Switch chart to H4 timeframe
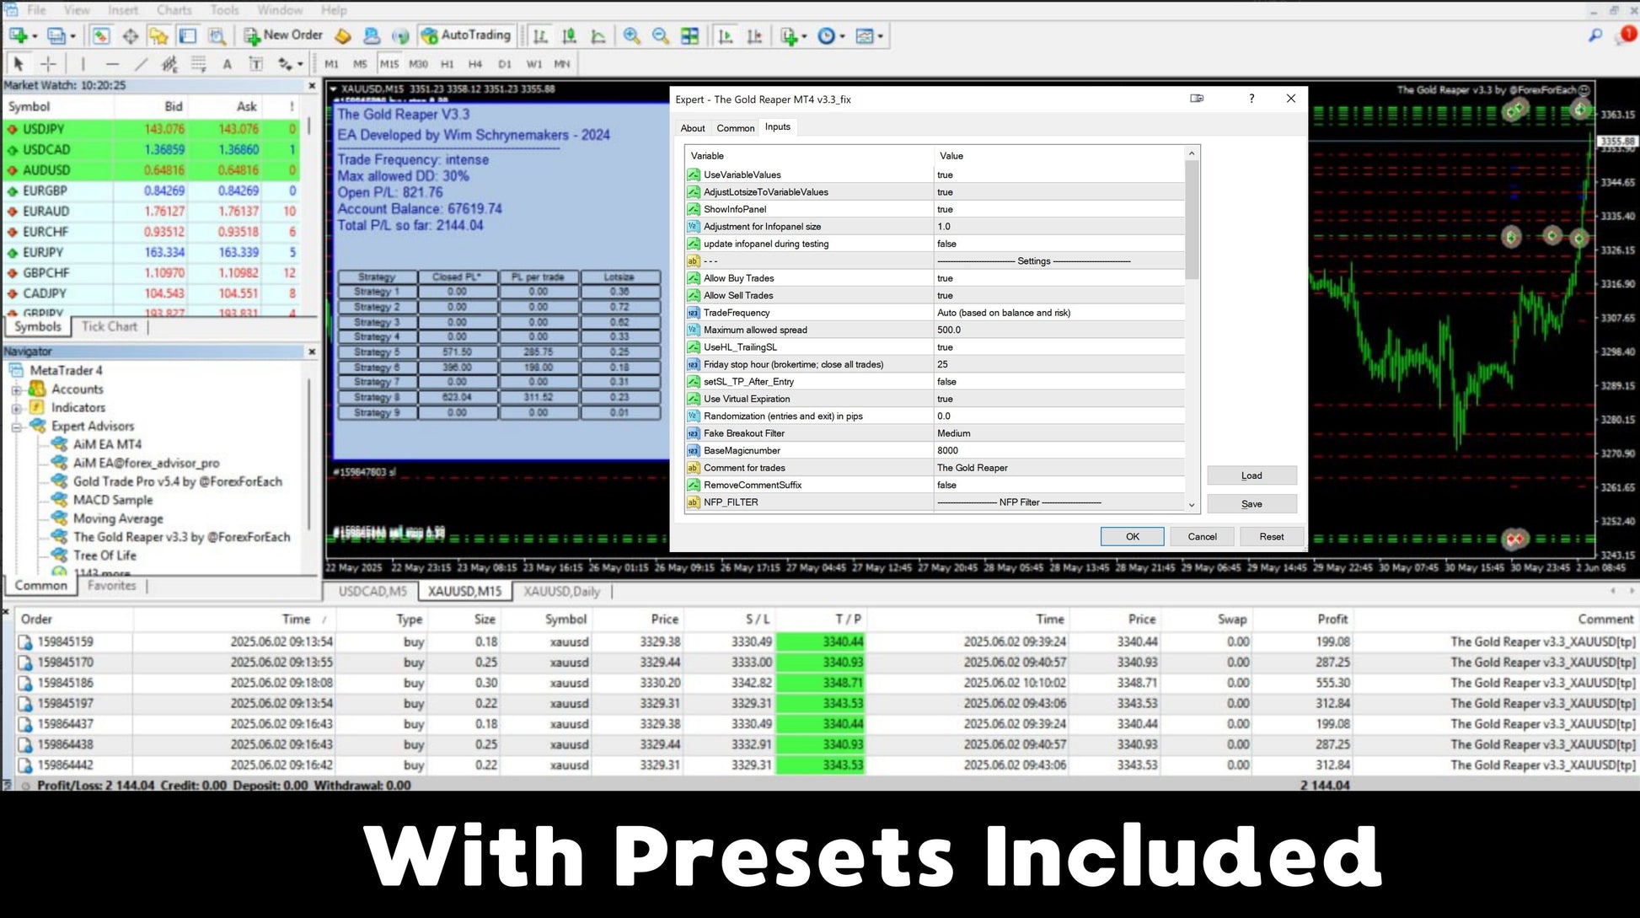This screenshot has width=1640, height=918. (x=475, y=64)
